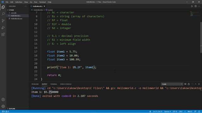Open the Source Control view

[x=3, y=21]
